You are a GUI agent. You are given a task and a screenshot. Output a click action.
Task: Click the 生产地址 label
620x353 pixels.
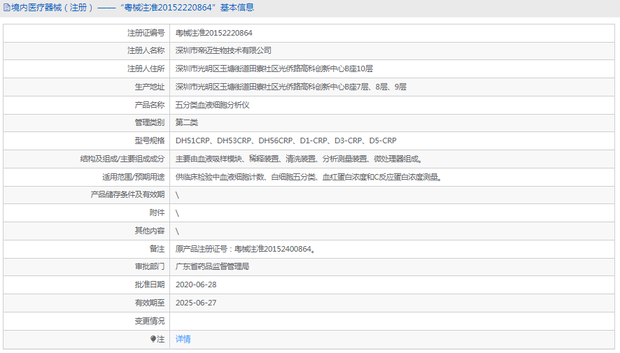tap(150, 87)
